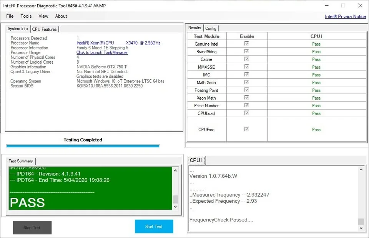
Task: Toggle the Cache test checkbox
Action: click(246, 59)
